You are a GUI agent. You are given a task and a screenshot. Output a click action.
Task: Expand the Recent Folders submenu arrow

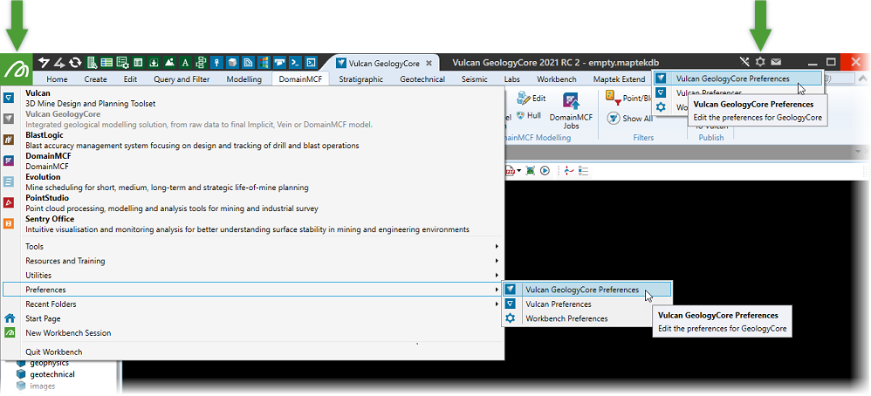click(x=497, y=304)
